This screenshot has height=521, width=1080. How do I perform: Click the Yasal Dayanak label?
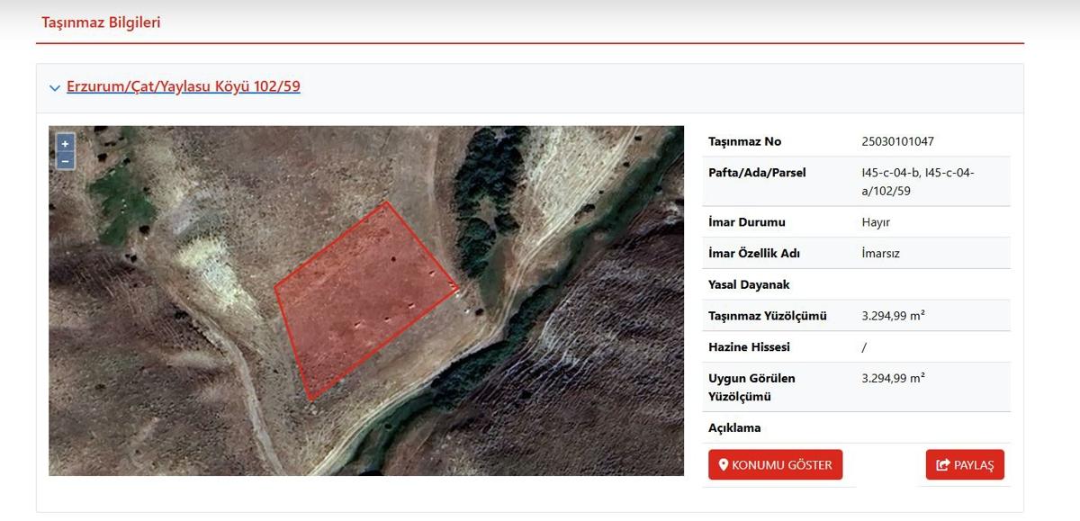point(749,284)
